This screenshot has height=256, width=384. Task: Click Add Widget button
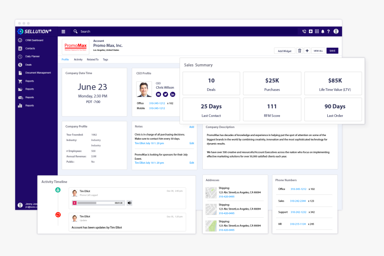coord(284,51)
